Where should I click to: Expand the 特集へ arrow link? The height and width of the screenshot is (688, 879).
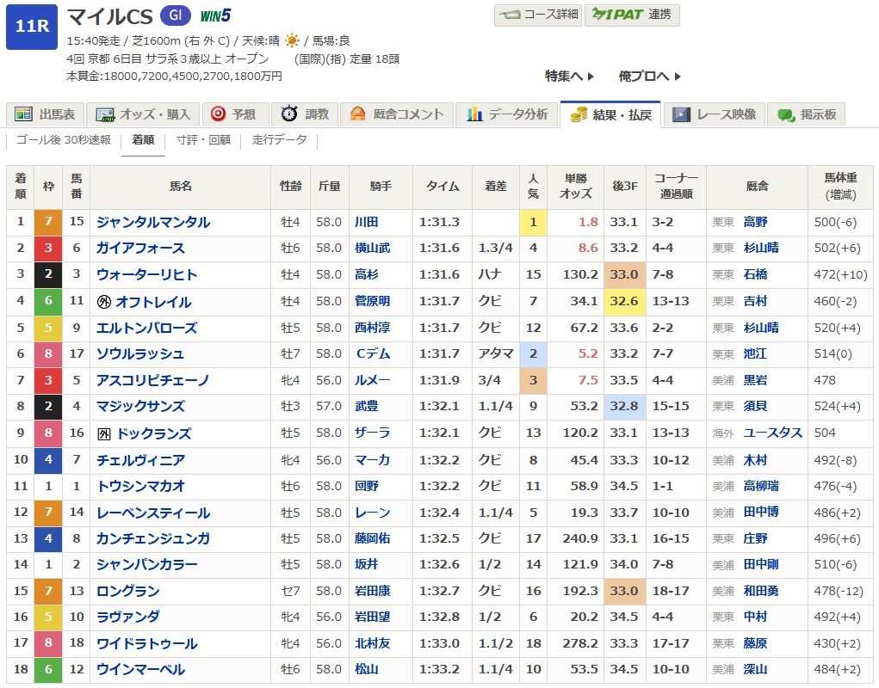tap(569, 76)
